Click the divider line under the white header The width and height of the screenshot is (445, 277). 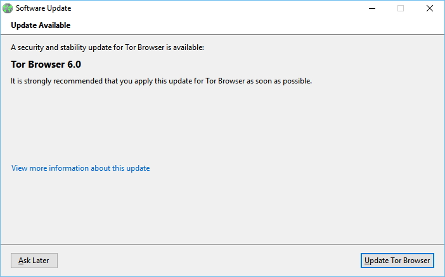click(x=222, y=34)
